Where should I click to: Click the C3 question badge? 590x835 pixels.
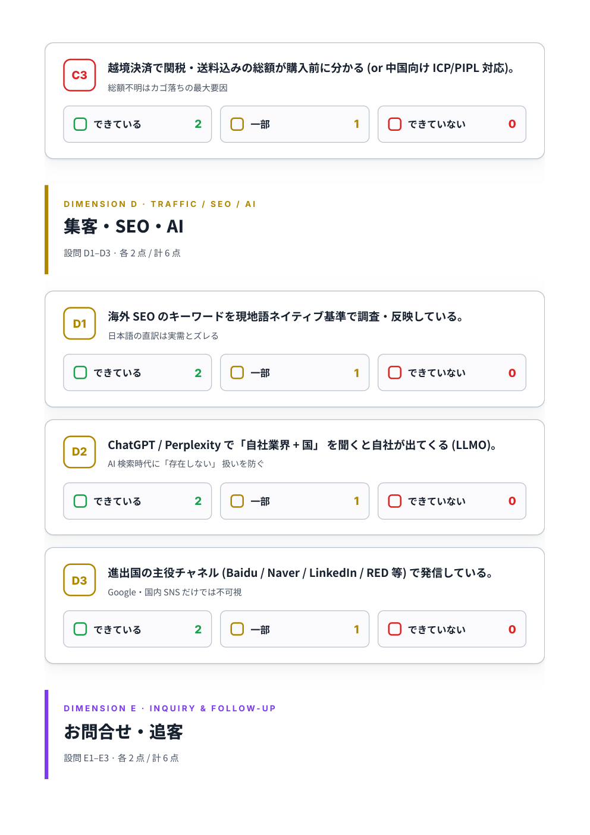click(x=80, y=75)
